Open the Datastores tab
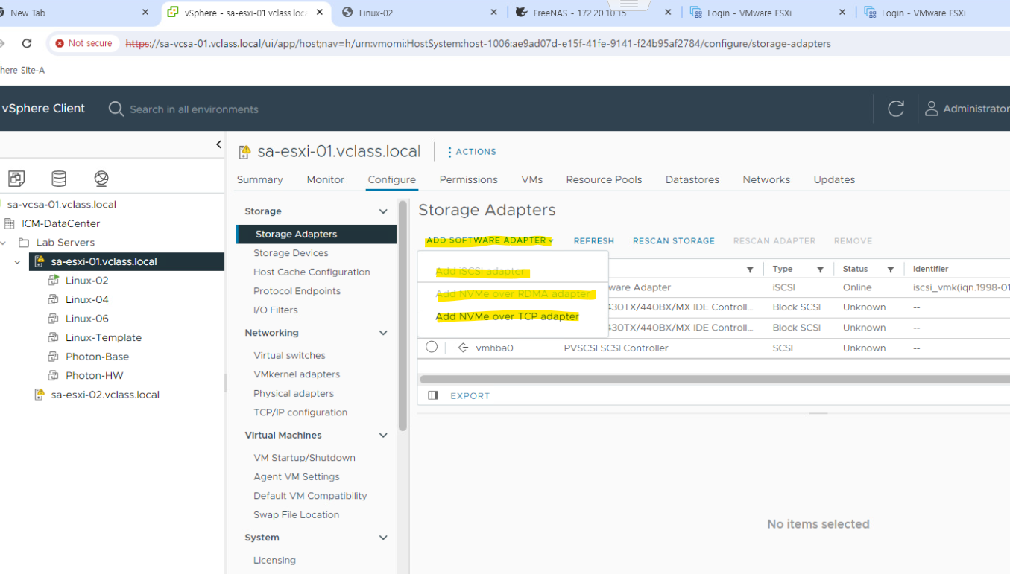The height and width of the screenshot is (574, 1010). coord(692,179)
